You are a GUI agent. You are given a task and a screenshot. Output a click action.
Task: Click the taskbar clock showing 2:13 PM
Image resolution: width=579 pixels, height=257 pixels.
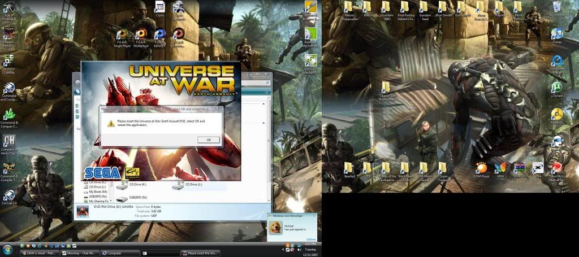click(x=311, y=244)
